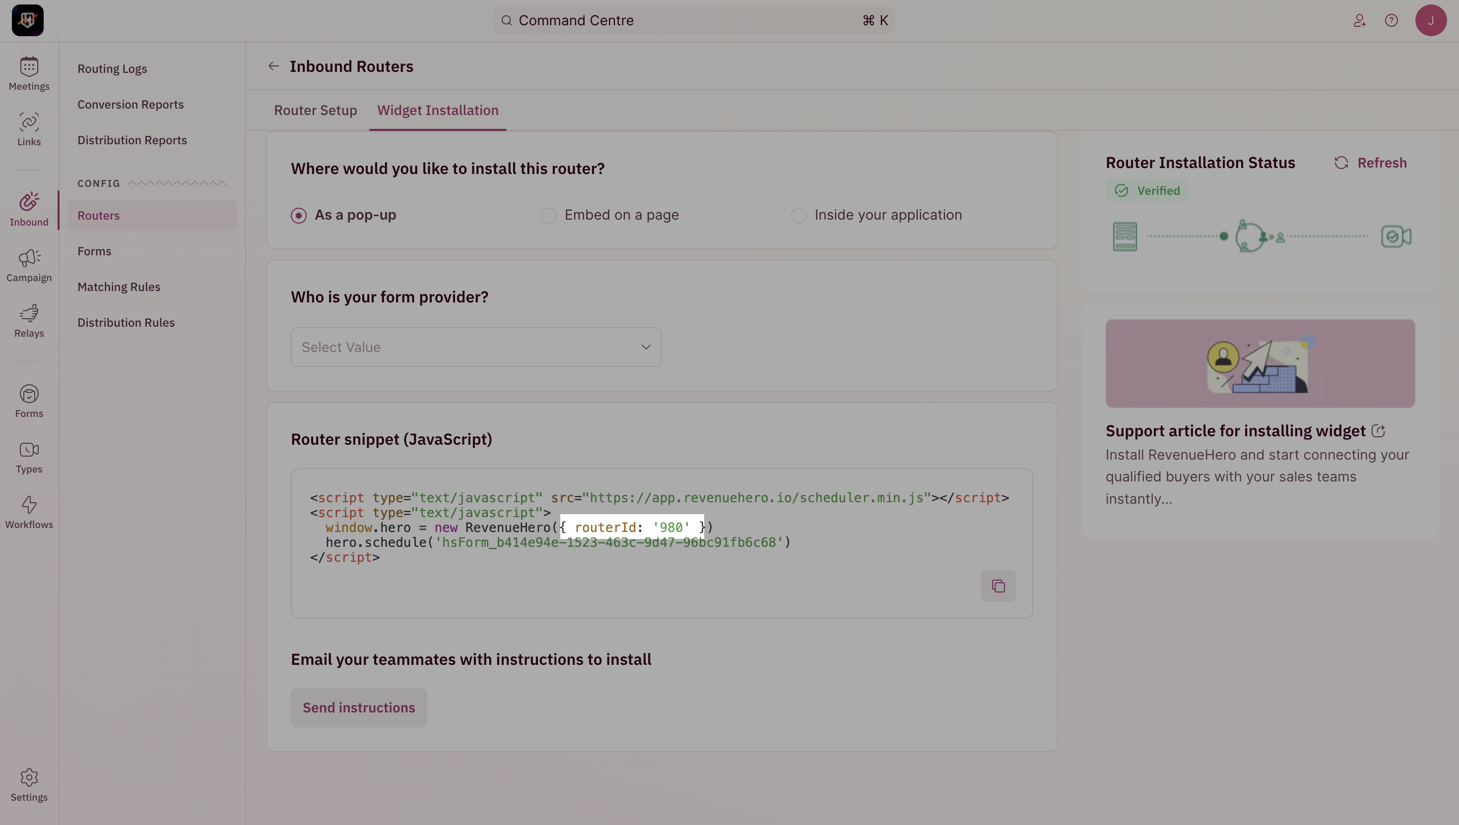The width and height of the screenshot is (1459, 825).
Task: Open Conversion Reports menu item
Action: (x=131, y=104)
